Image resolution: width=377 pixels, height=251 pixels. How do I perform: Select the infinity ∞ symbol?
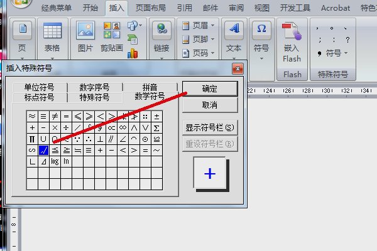(x=123, y=128)
